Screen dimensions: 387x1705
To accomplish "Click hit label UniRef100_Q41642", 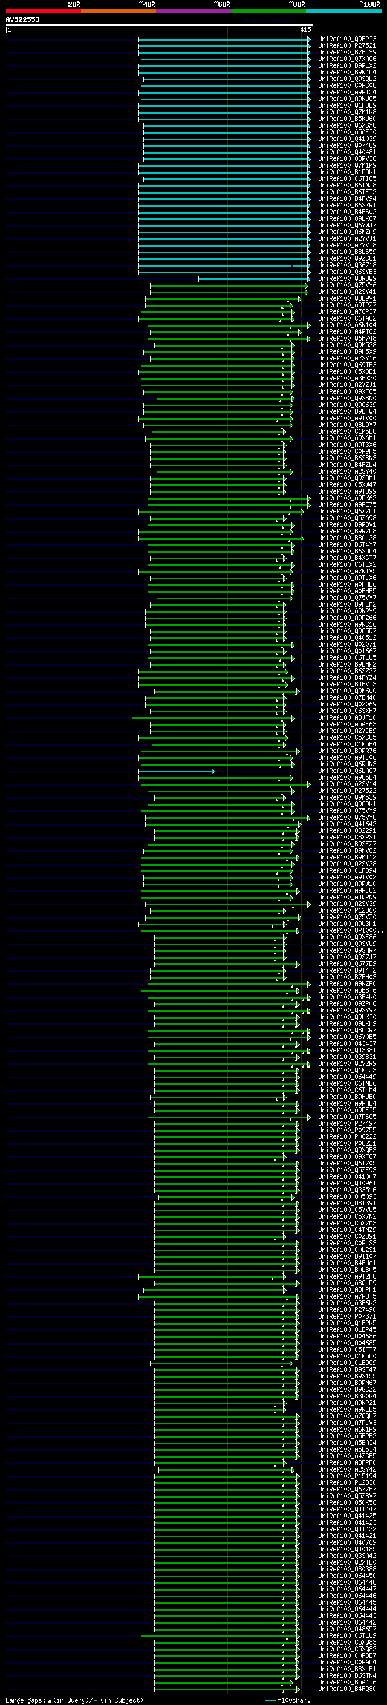I will point(347,824).
